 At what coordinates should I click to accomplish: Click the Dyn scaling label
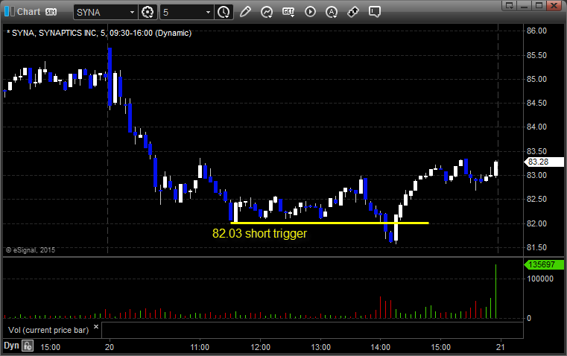(x=11, y=346)
